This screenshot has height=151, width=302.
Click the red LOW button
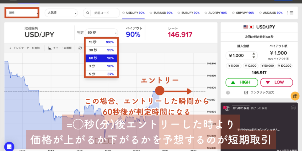(277, 83)
